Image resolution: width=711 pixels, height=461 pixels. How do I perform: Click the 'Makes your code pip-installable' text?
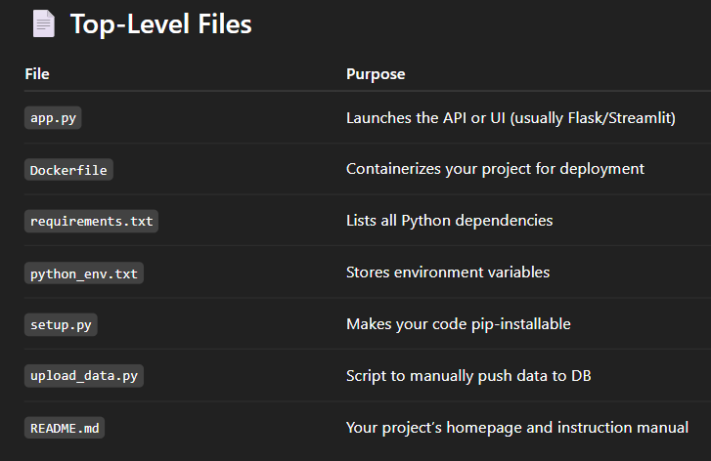(458, 324)
